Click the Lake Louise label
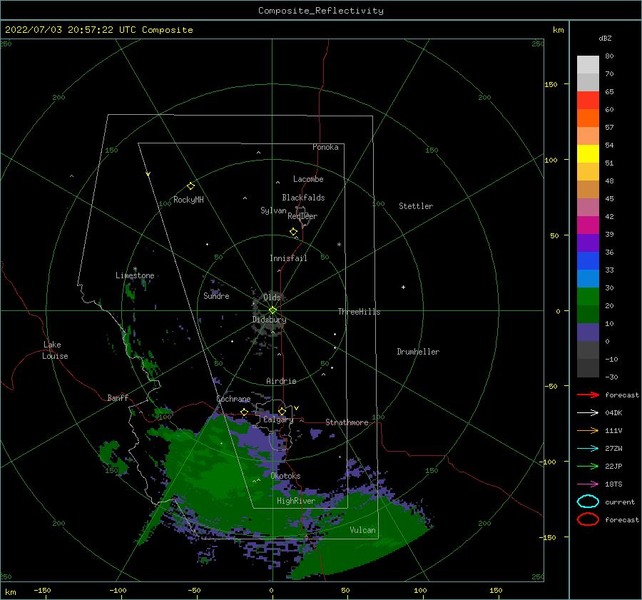 point(55,350)
